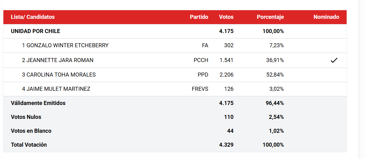Select the UNIDAD POR CHILE list row
Viewport: 367px width, 159px height.
(175, 31)
